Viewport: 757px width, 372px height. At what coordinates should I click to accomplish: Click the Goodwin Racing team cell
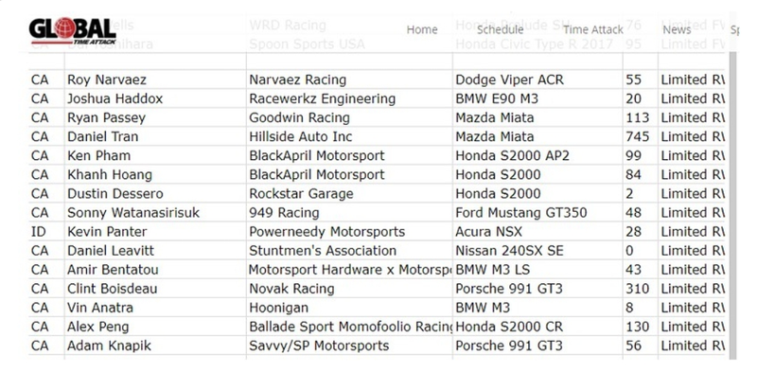349,118
